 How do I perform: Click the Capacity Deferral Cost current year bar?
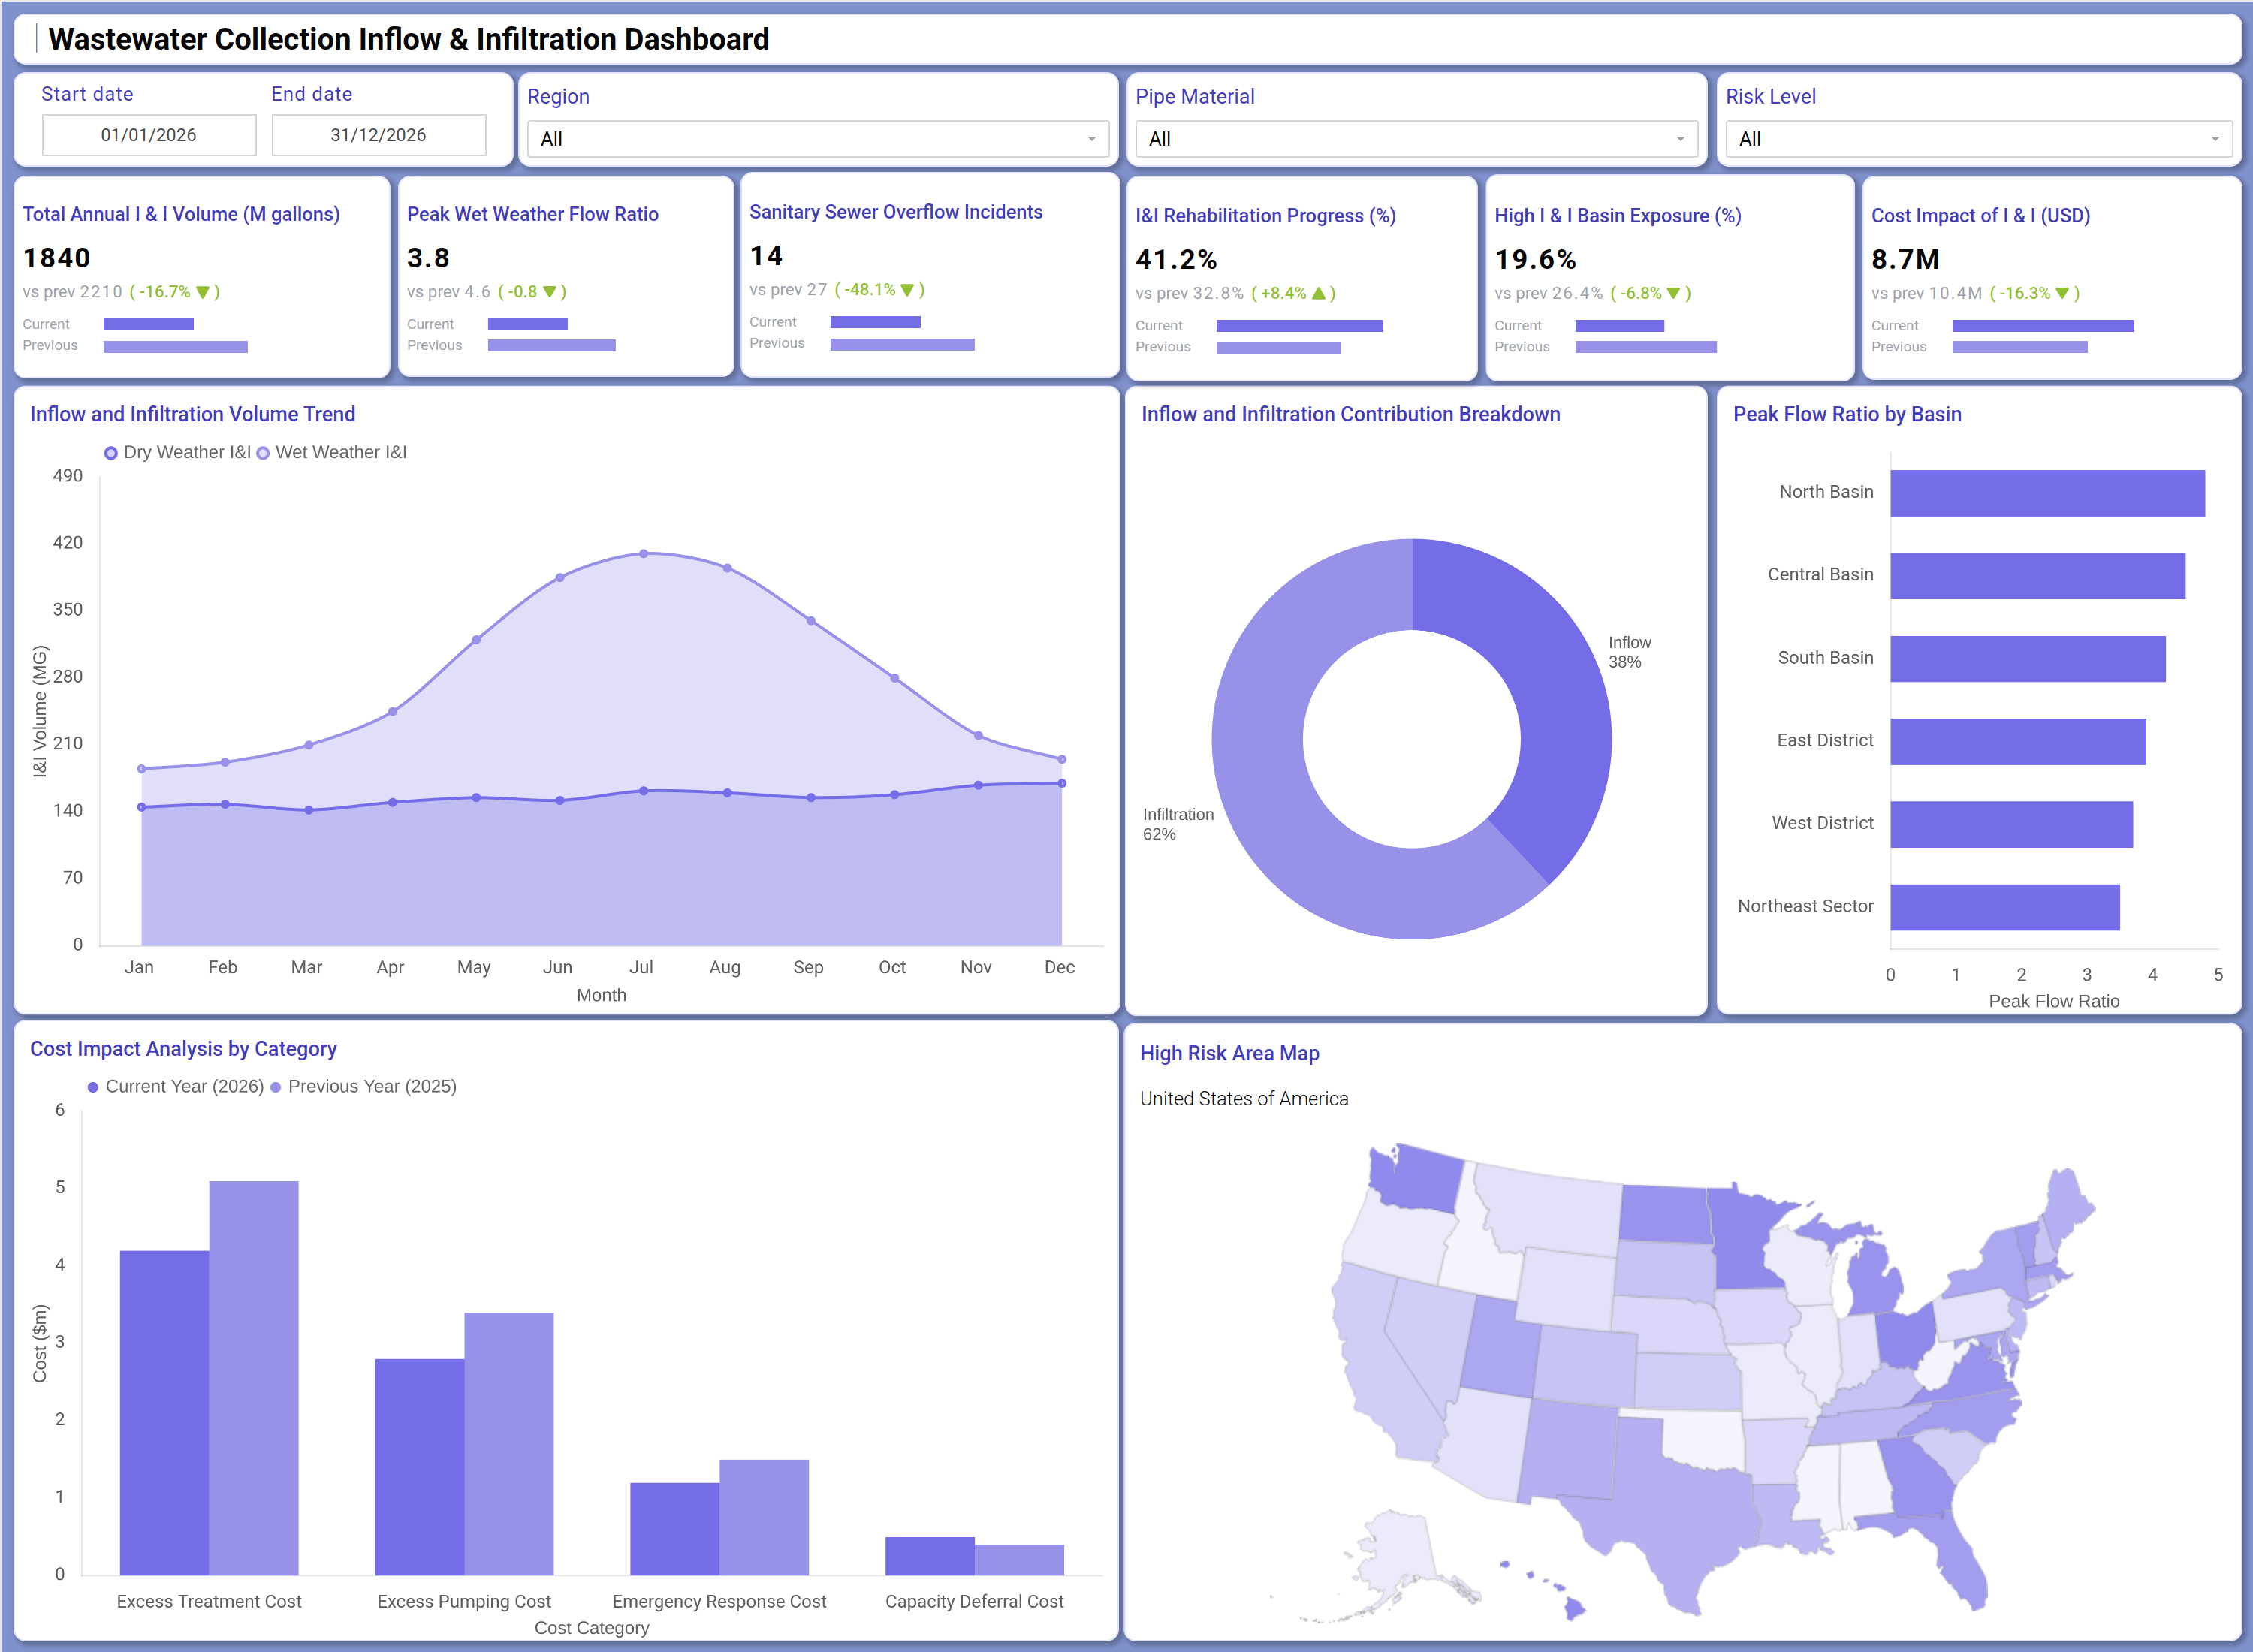tap(929, 1556)
